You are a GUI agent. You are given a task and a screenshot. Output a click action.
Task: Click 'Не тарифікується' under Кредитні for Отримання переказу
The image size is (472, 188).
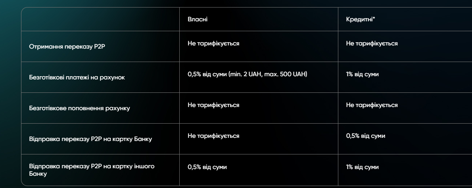(x=372, y=43)
